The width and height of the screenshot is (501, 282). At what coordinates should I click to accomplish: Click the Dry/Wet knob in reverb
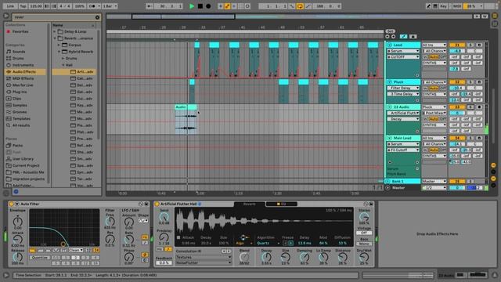click(x=364, y=257)
